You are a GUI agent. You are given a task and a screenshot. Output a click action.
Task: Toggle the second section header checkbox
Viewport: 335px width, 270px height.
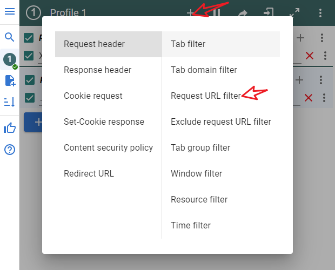pos(29,80)
